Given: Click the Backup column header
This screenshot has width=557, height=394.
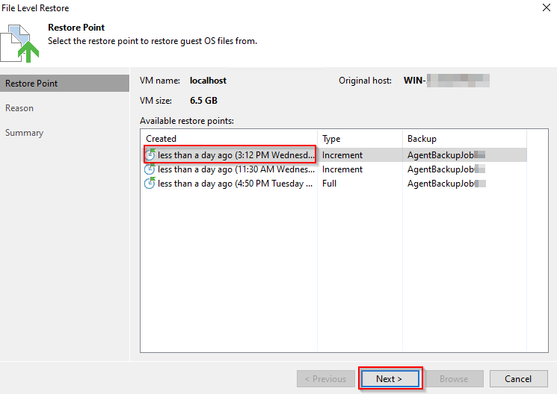Looking at the screenshot, I should pos(422,139).
